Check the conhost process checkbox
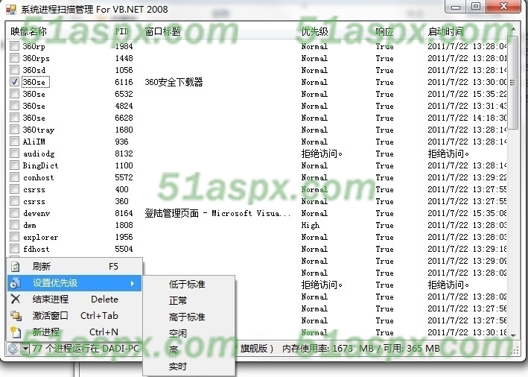This screenshot has height=377, width=528. pos(14,177)
